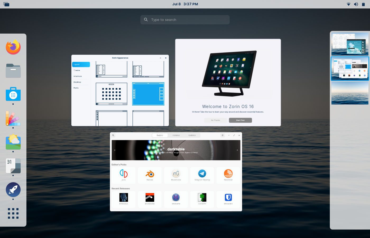Open the Calendar app dock icon
Screen dimensions: 370x238
point(13,166)
